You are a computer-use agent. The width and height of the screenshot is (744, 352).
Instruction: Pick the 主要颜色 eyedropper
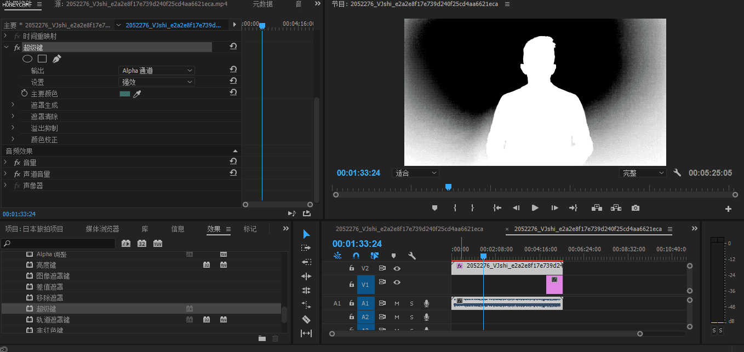138,94
